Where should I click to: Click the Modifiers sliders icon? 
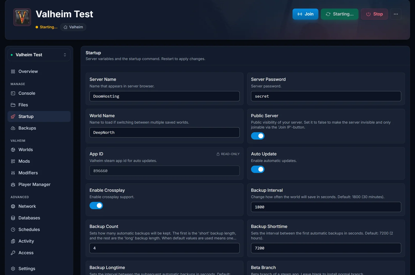click(13, 173)
